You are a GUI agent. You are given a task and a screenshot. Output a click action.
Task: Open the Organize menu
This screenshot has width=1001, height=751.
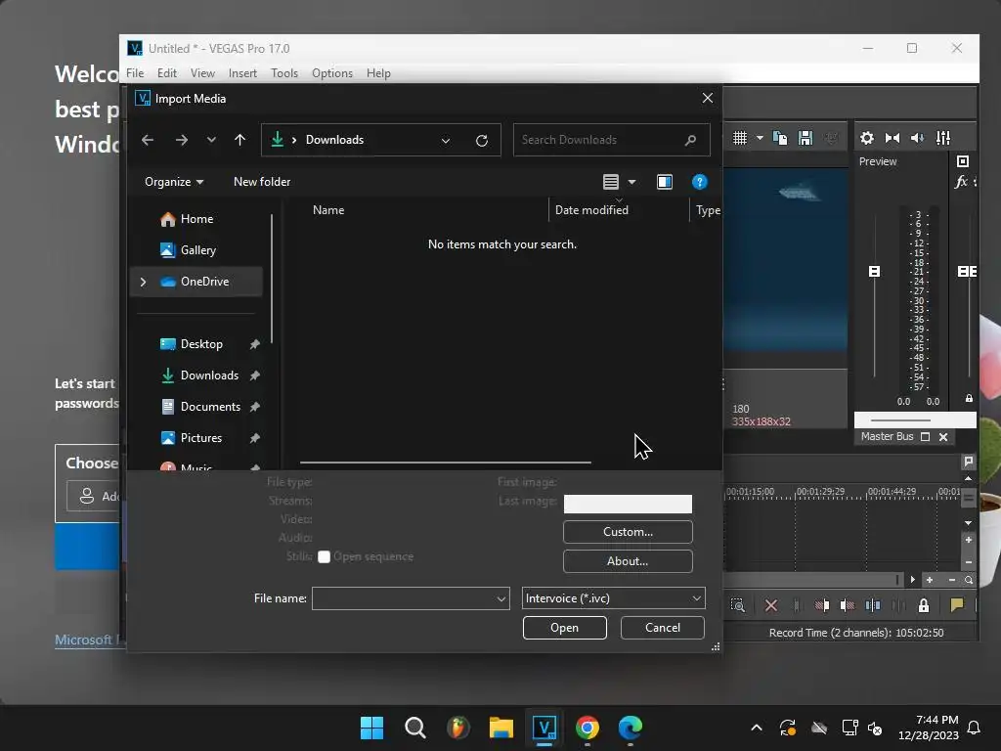174,182
